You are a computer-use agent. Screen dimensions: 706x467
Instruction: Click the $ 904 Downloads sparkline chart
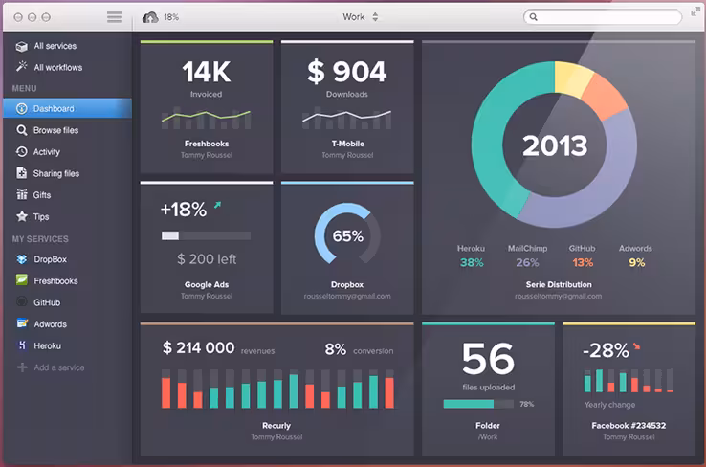tap(346, 119)
